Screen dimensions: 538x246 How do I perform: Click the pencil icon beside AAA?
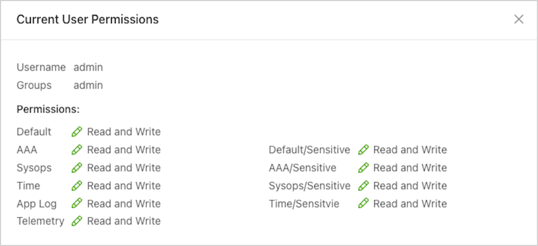77,150
